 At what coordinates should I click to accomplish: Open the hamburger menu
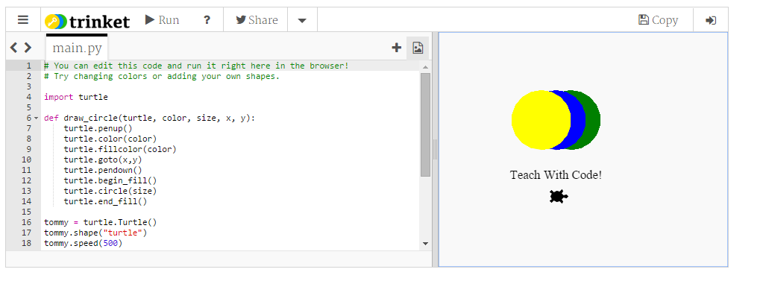[x=23, y=20]
